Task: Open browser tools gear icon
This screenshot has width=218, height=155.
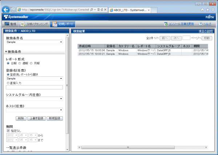Action: [213, 9]
